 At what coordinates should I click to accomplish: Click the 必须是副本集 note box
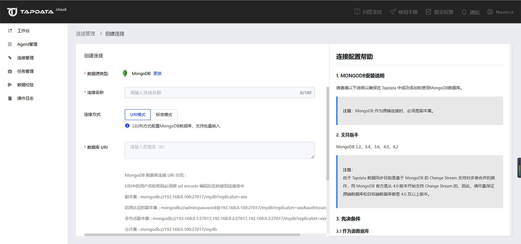pyautogui.click(x=419, y=111)
